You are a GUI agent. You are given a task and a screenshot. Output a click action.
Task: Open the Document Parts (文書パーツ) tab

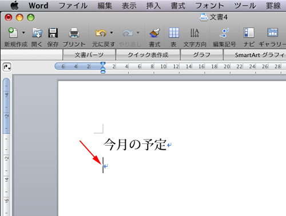pos(89,55)
